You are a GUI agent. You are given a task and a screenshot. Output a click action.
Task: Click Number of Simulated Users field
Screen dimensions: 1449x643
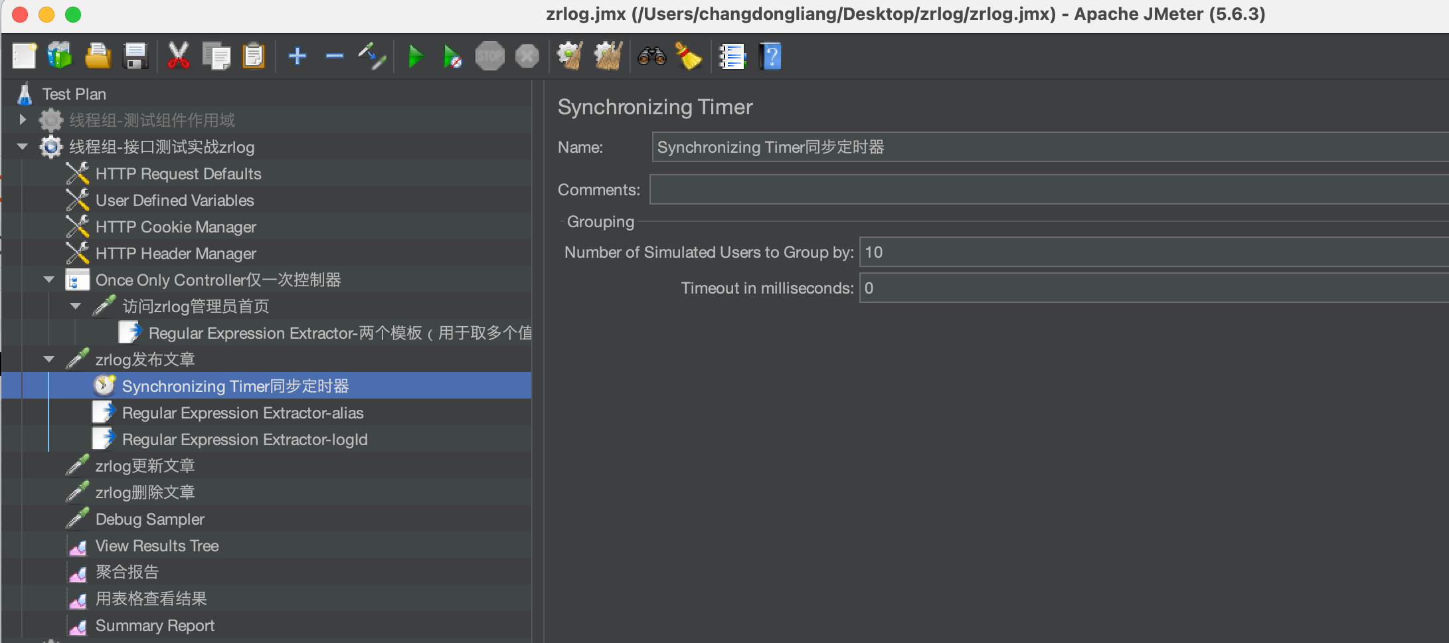[x=1154, y=252]
